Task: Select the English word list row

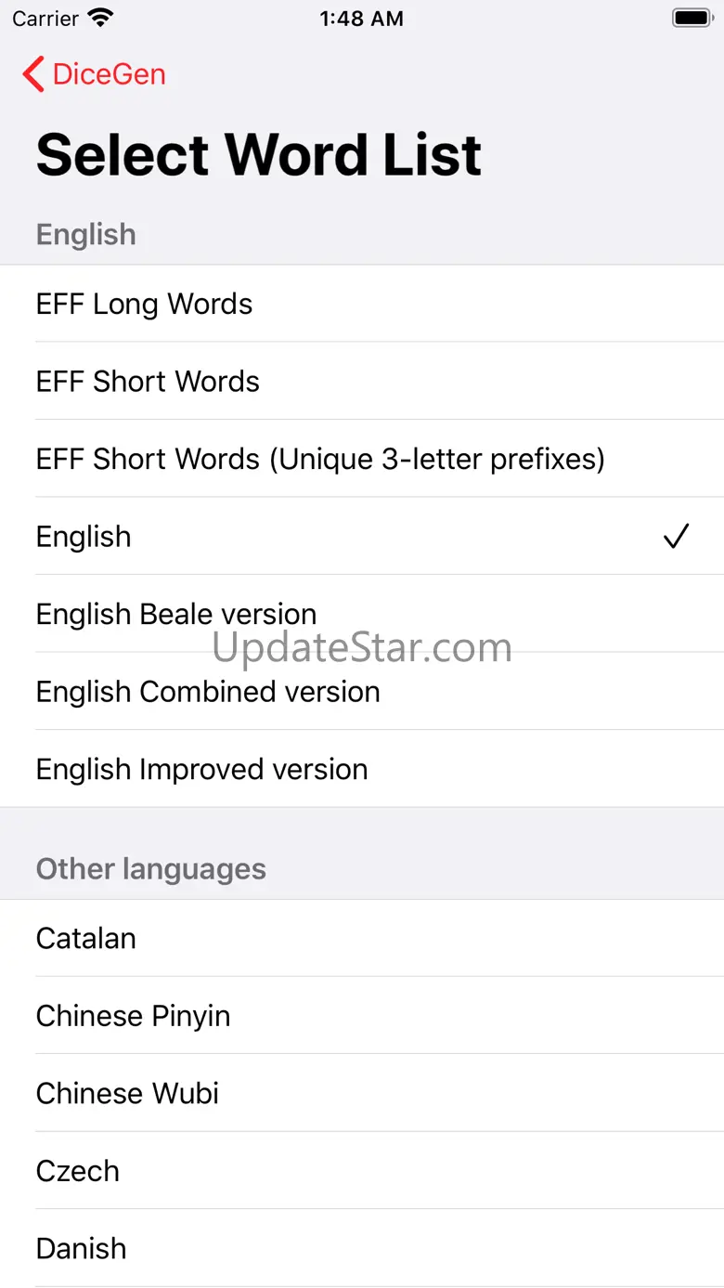Action: coord(362,536)
